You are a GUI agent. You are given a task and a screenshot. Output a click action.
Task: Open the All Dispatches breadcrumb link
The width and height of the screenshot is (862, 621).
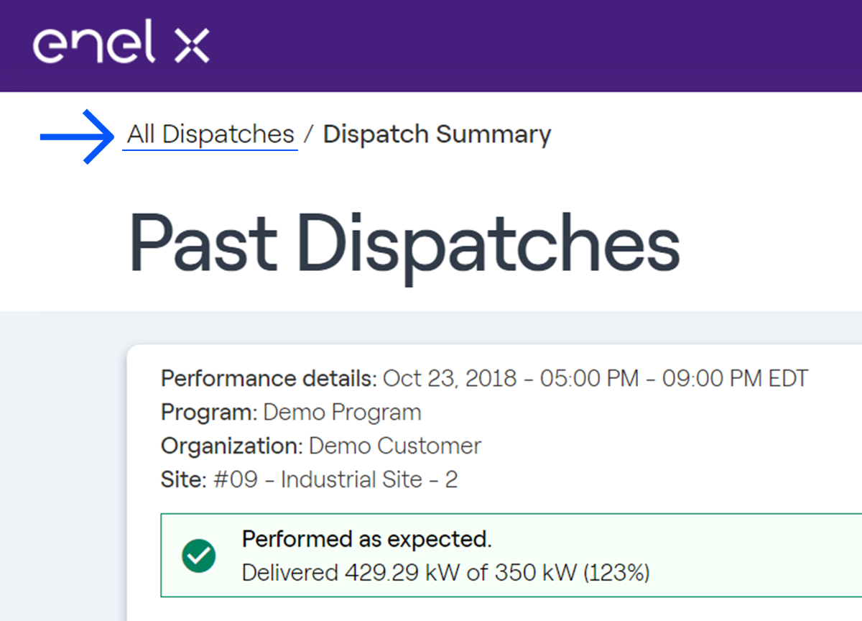pos(209,134)
